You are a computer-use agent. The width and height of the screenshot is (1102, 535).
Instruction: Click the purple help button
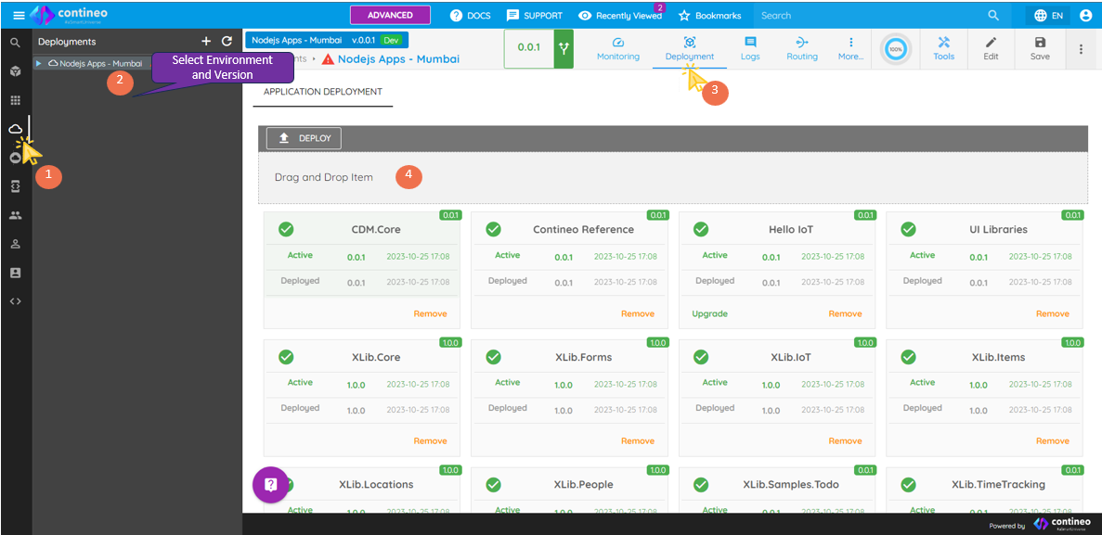[270, 484]
